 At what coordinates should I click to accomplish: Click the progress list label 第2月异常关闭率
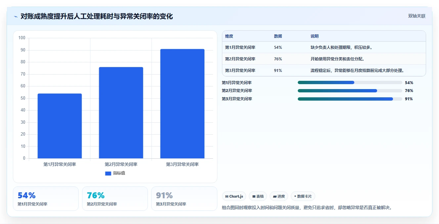tap(237, 91)
